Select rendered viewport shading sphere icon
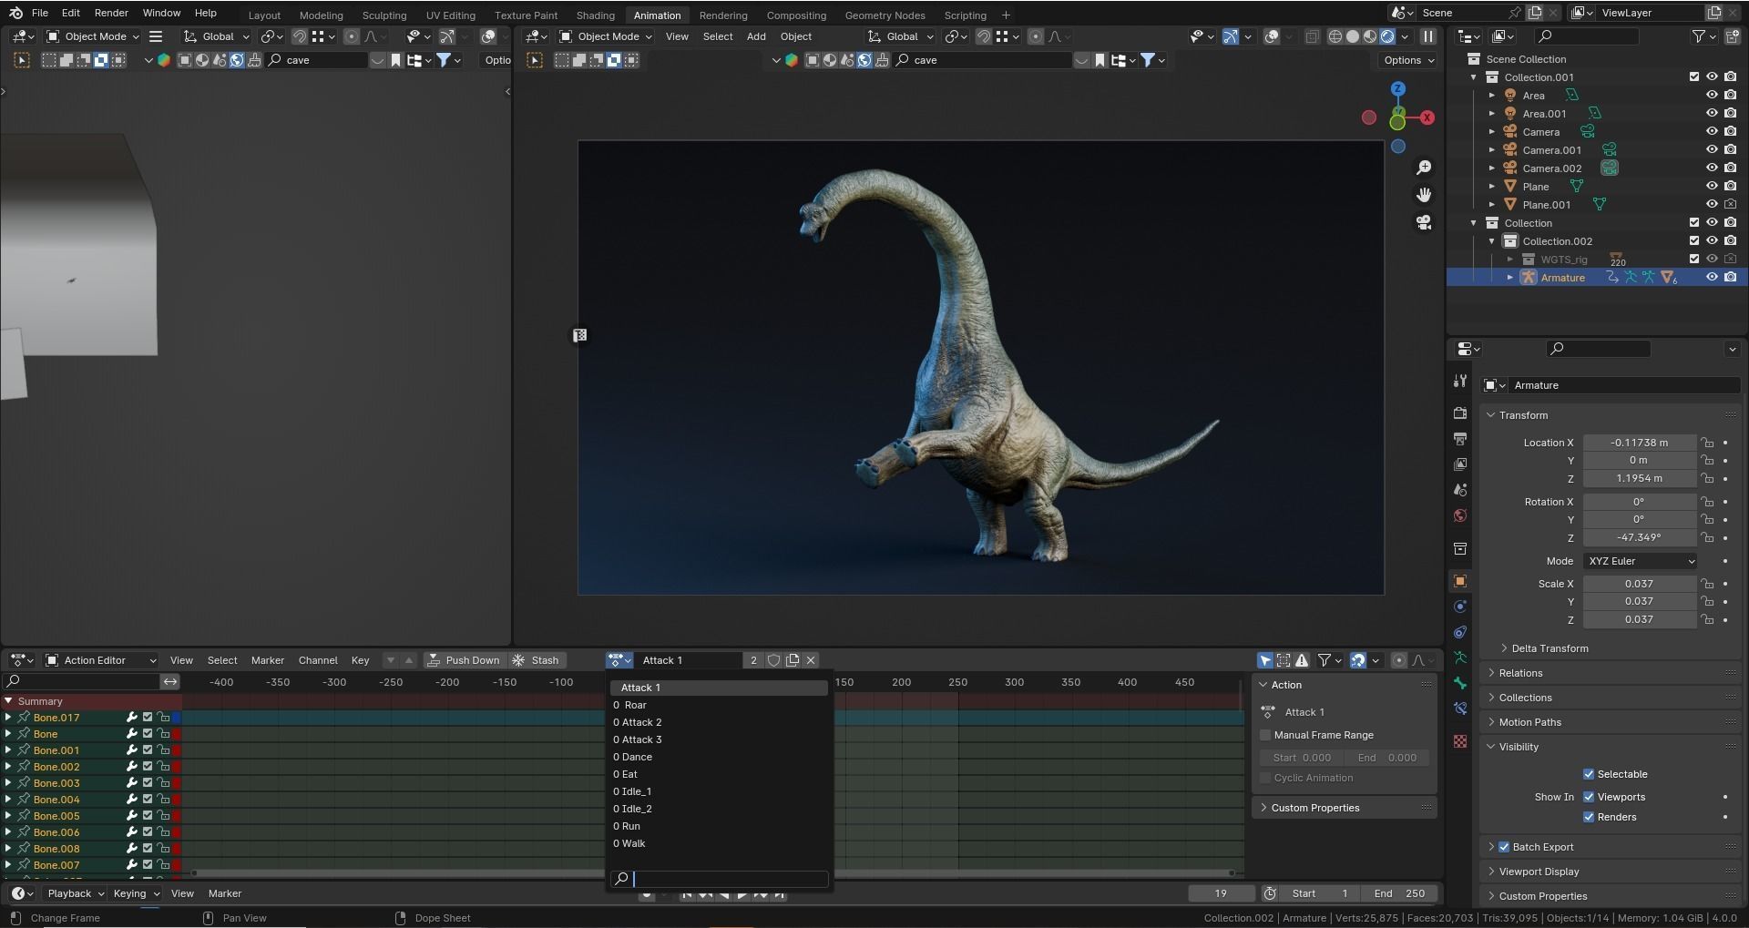This screenshot has height=928, width=1749. 1387,36
